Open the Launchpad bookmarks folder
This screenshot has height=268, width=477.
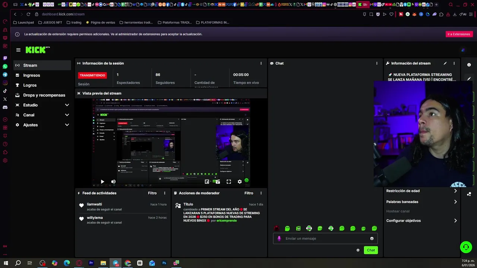(23, 22)
